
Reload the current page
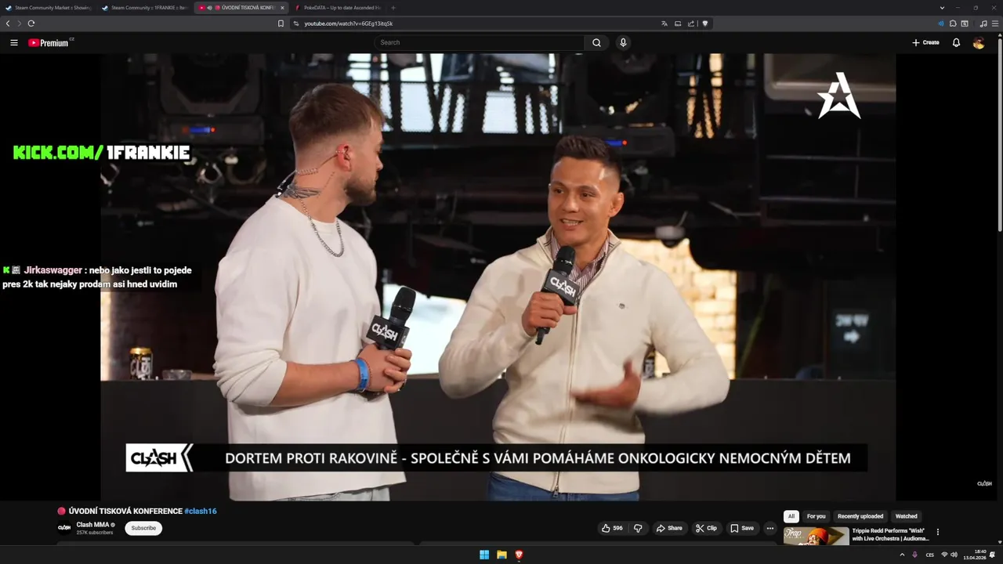tap(31, 23)
